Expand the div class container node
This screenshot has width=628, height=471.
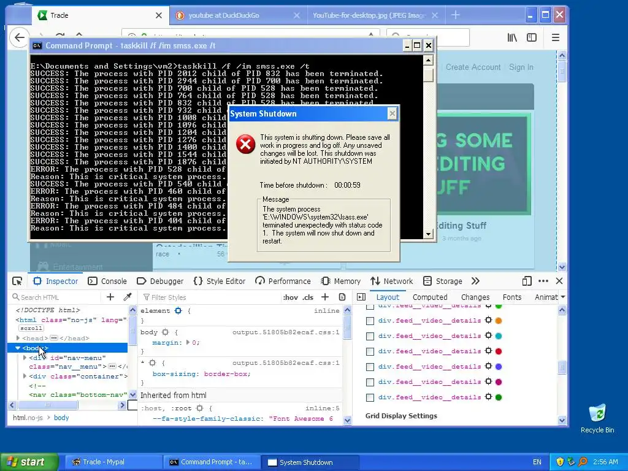25,376
